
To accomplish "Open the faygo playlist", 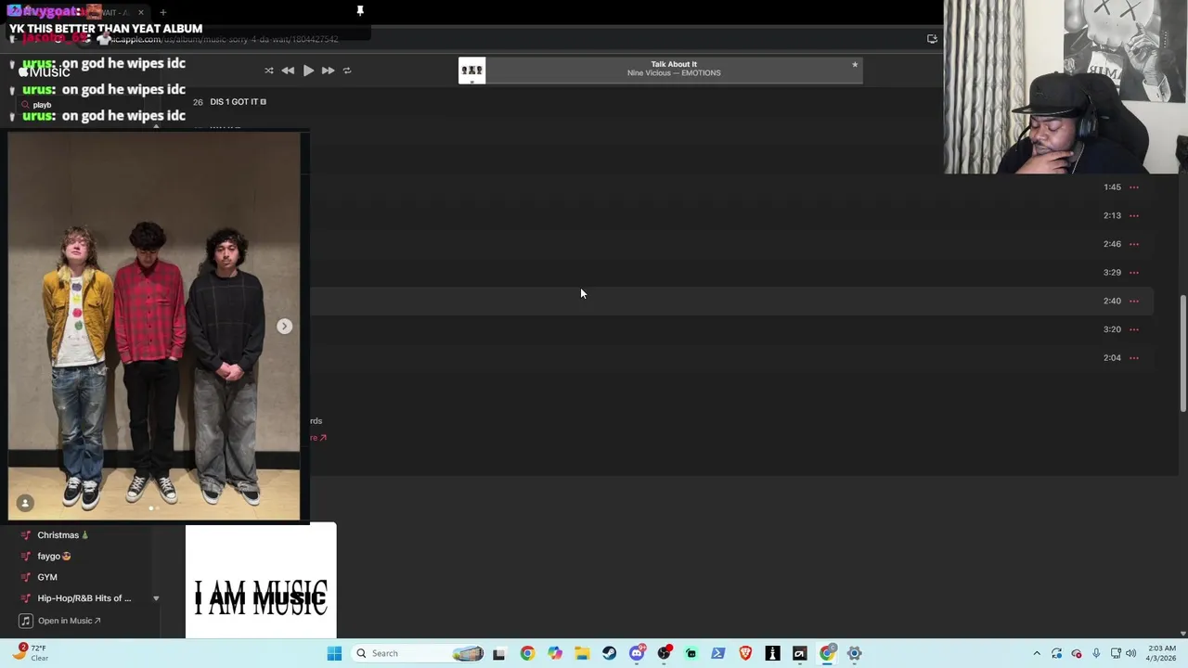I will [54, 557].
